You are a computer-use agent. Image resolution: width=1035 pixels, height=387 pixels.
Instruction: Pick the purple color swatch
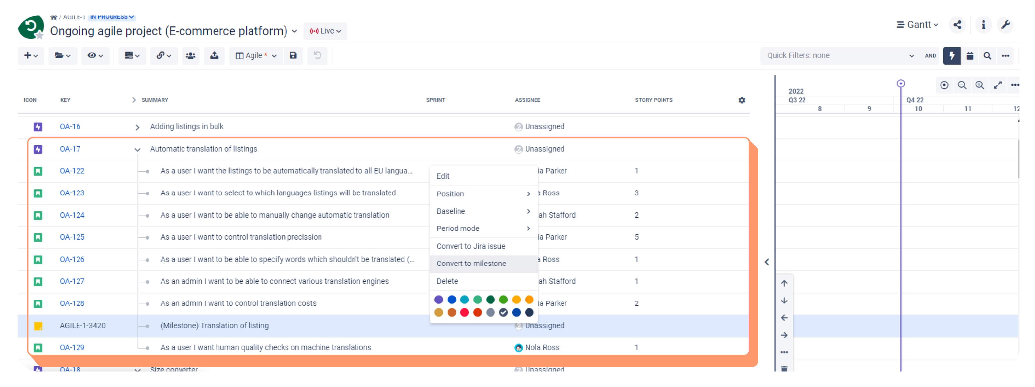pos(439,299)
